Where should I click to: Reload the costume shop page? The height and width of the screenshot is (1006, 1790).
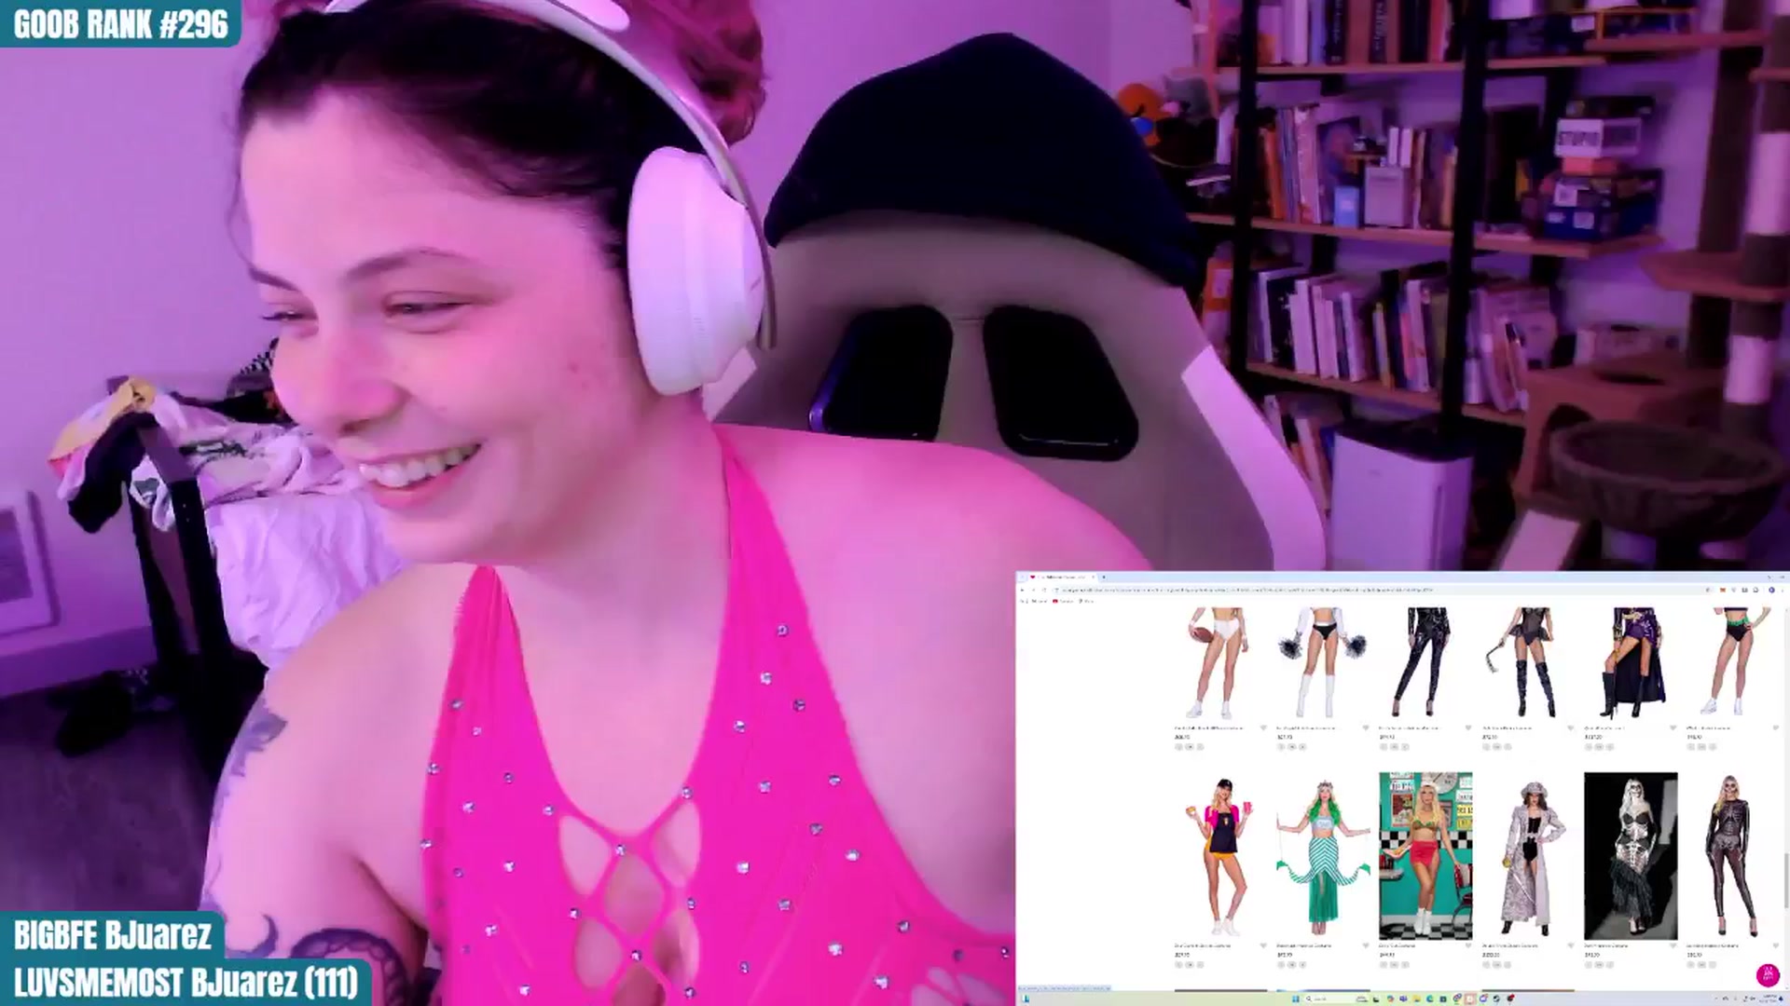tap(1044, 590)
